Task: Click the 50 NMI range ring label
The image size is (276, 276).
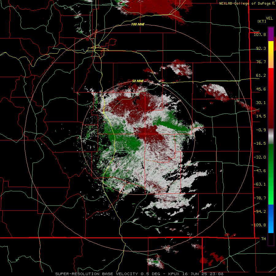Action: coord(138,81)
